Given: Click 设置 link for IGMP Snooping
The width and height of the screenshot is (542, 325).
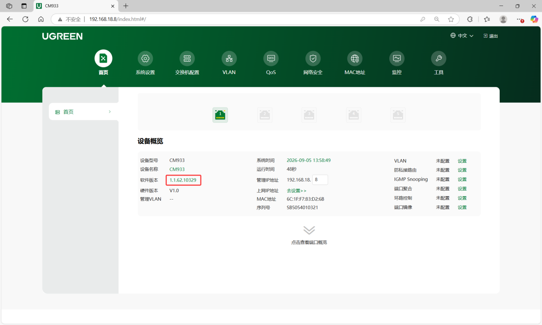Looking at the screenshot, I should click(x=462, y=179).
